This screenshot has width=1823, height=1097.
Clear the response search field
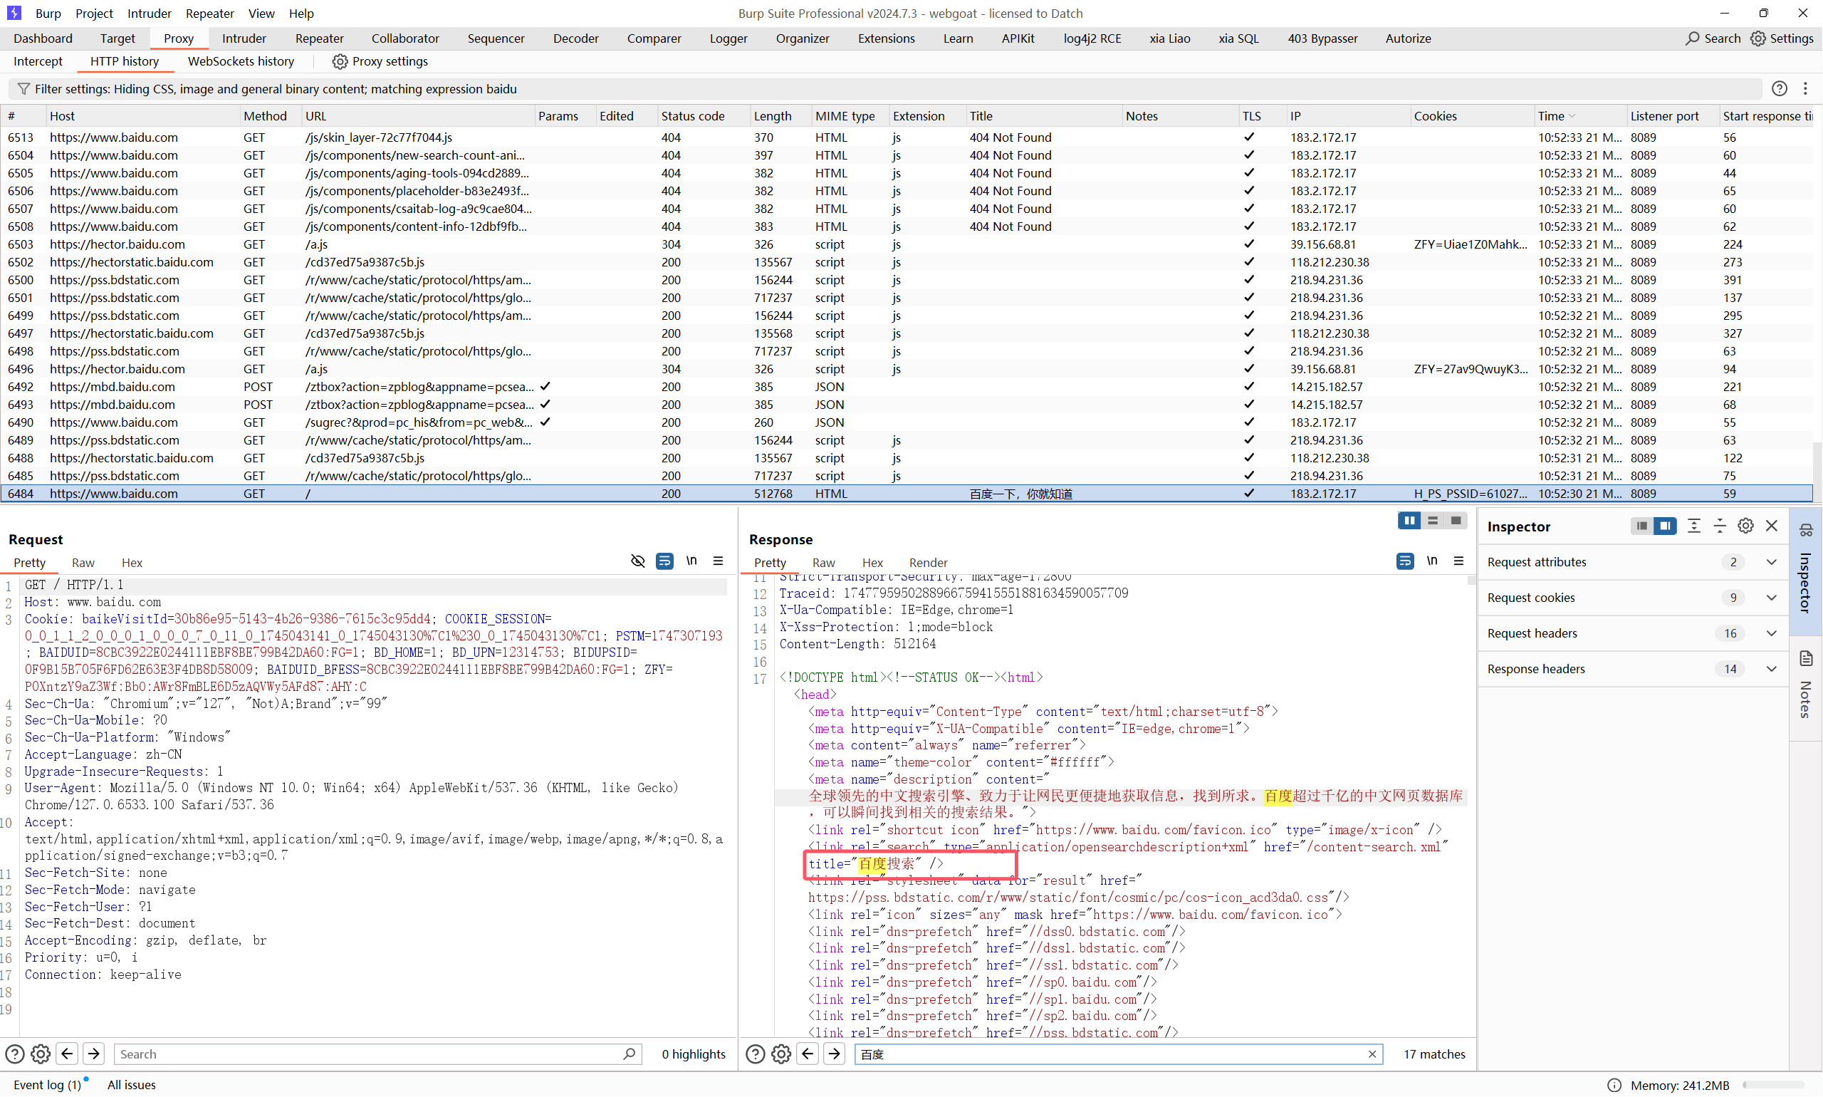click(x=1372, y=1054)
